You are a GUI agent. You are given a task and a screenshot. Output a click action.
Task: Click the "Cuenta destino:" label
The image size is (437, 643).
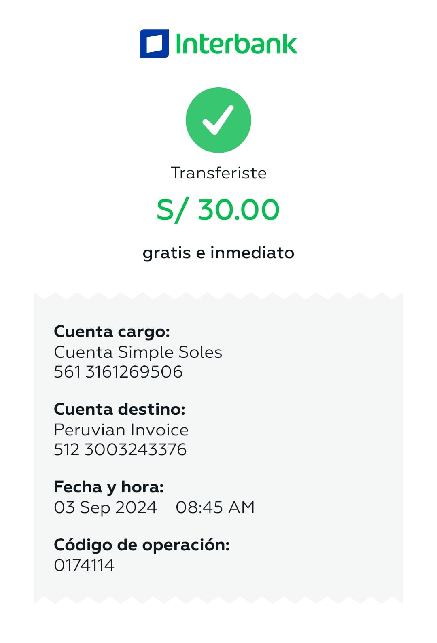119,410
